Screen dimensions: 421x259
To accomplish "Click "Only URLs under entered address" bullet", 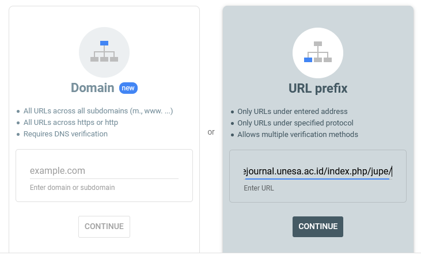I will (293, 112).
